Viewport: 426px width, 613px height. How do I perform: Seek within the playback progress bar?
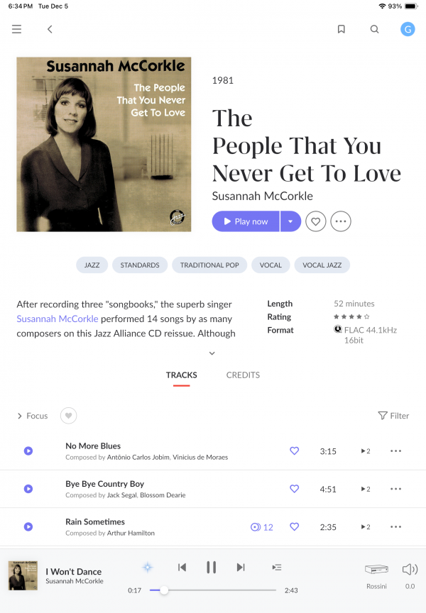click(213, 590)
